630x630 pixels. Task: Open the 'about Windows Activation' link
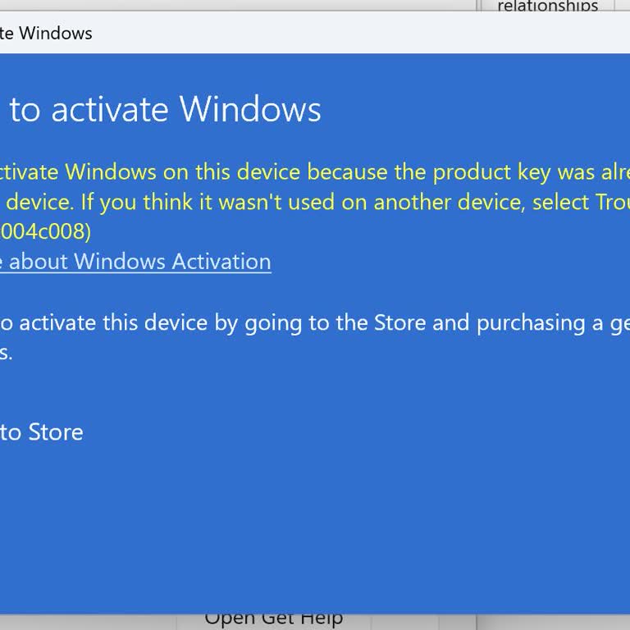coord(139,262)
